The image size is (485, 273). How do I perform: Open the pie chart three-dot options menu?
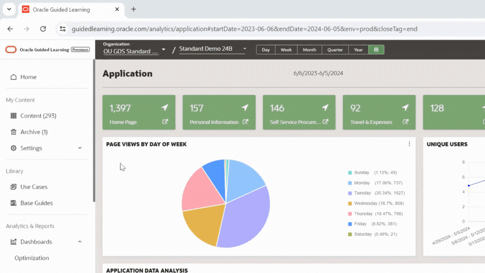pos(409,144)
